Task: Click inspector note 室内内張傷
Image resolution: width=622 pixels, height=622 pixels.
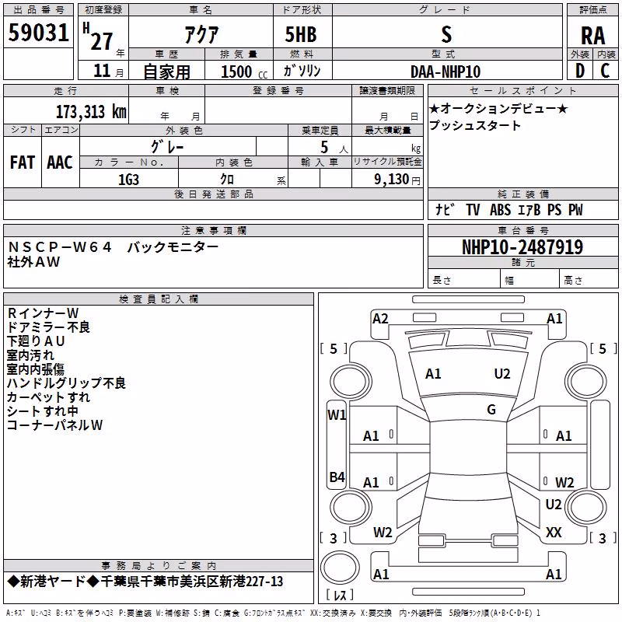Action: (36, 369)
